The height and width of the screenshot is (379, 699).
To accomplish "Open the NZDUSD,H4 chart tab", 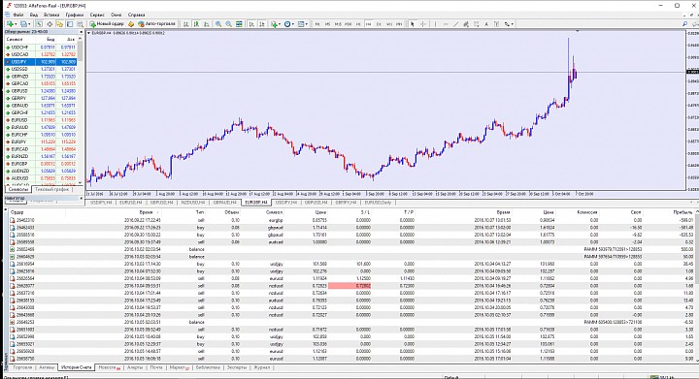I will (192, 203).
